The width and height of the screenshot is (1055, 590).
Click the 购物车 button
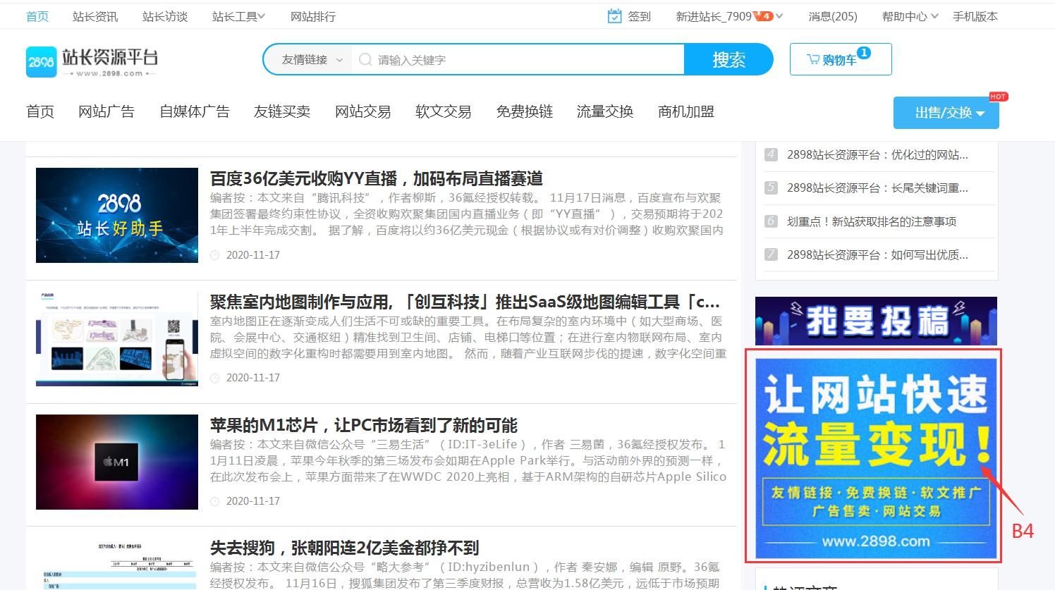pos(841,59)
